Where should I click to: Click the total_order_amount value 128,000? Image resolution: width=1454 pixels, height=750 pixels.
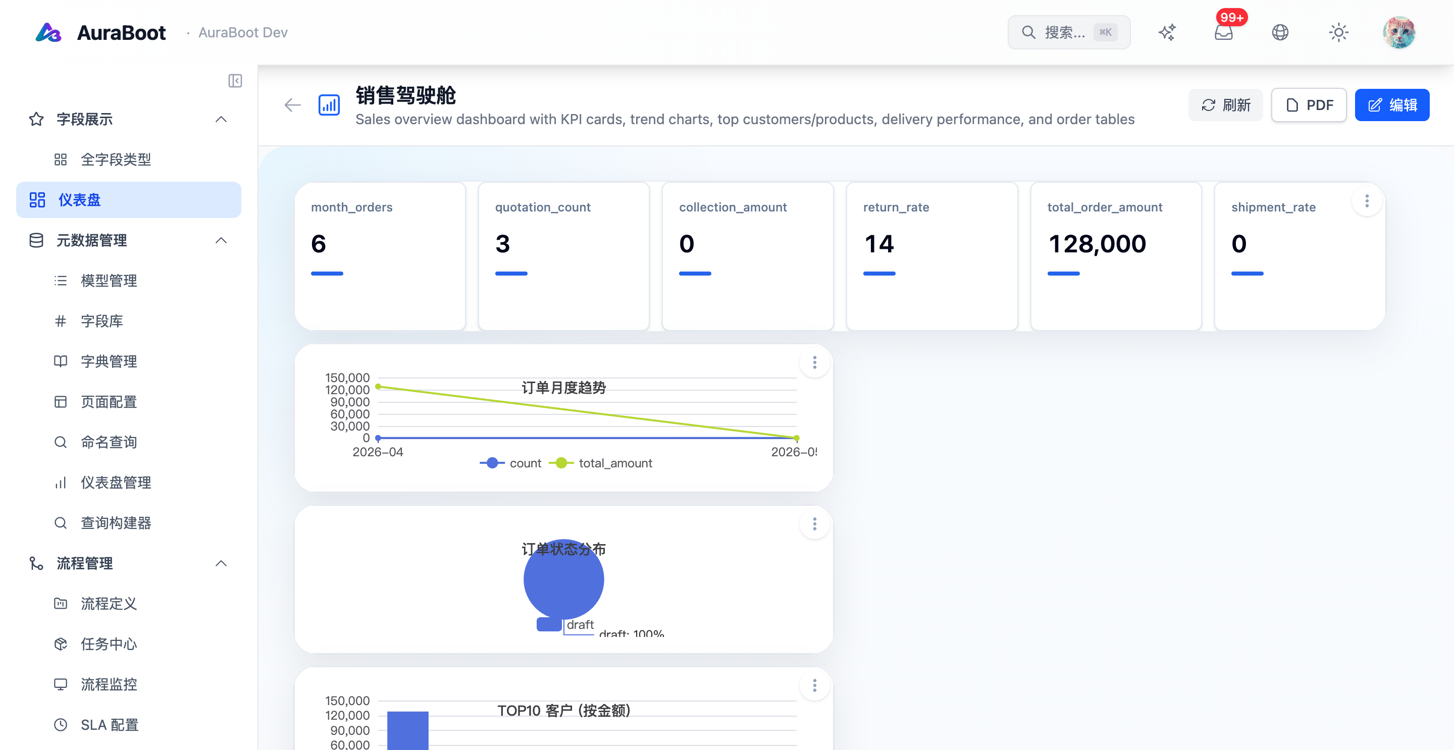coord(1097,244)
